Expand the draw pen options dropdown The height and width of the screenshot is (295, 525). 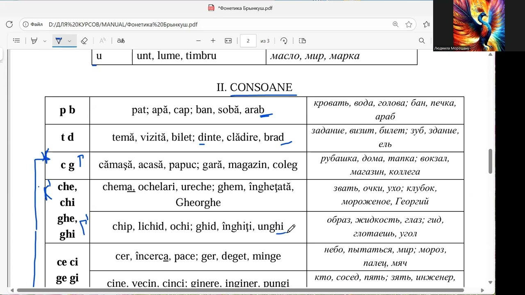69,41
